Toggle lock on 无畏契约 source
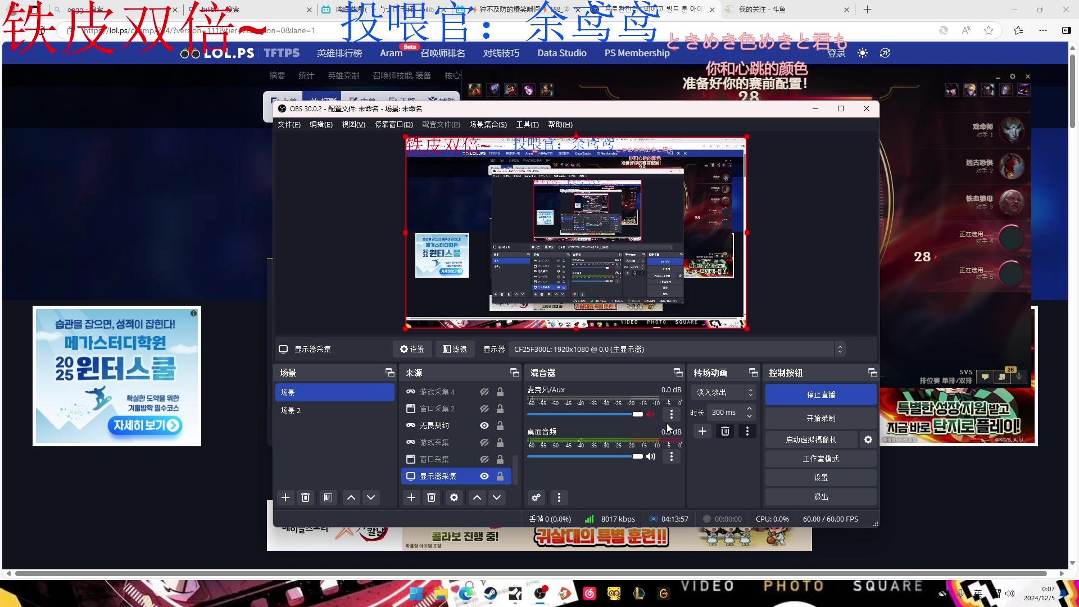This screenshot has width=1079, height=607. [500, 425]
